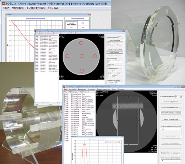Viewport: 185px width, 164px height.
Task: Click the Профиль среза button
Action: 171,137
